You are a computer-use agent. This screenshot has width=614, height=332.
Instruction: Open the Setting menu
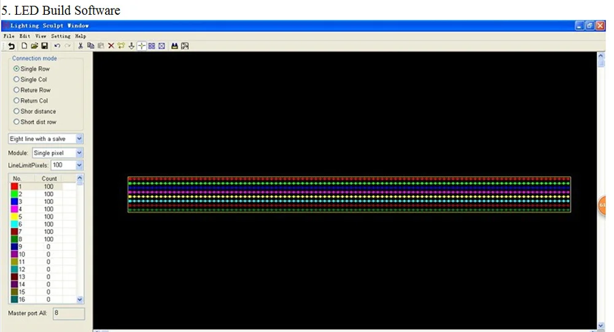point(61,36)
